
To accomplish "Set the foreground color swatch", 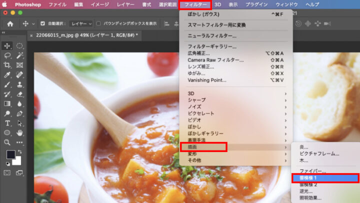I will click(x=10, y=154).
